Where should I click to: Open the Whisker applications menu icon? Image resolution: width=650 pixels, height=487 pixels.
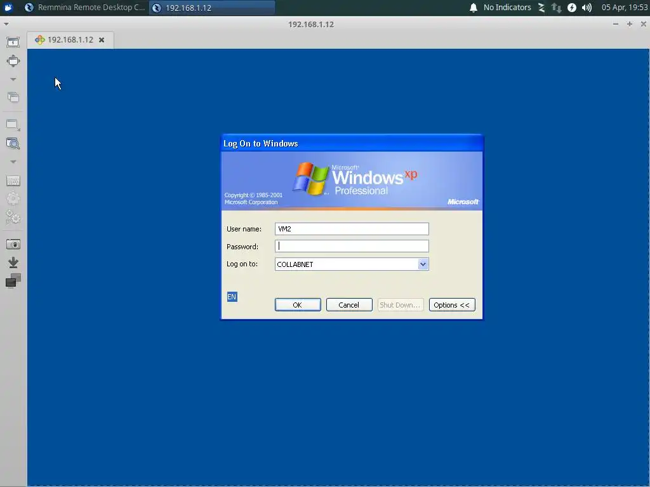(x=8, y=8)
